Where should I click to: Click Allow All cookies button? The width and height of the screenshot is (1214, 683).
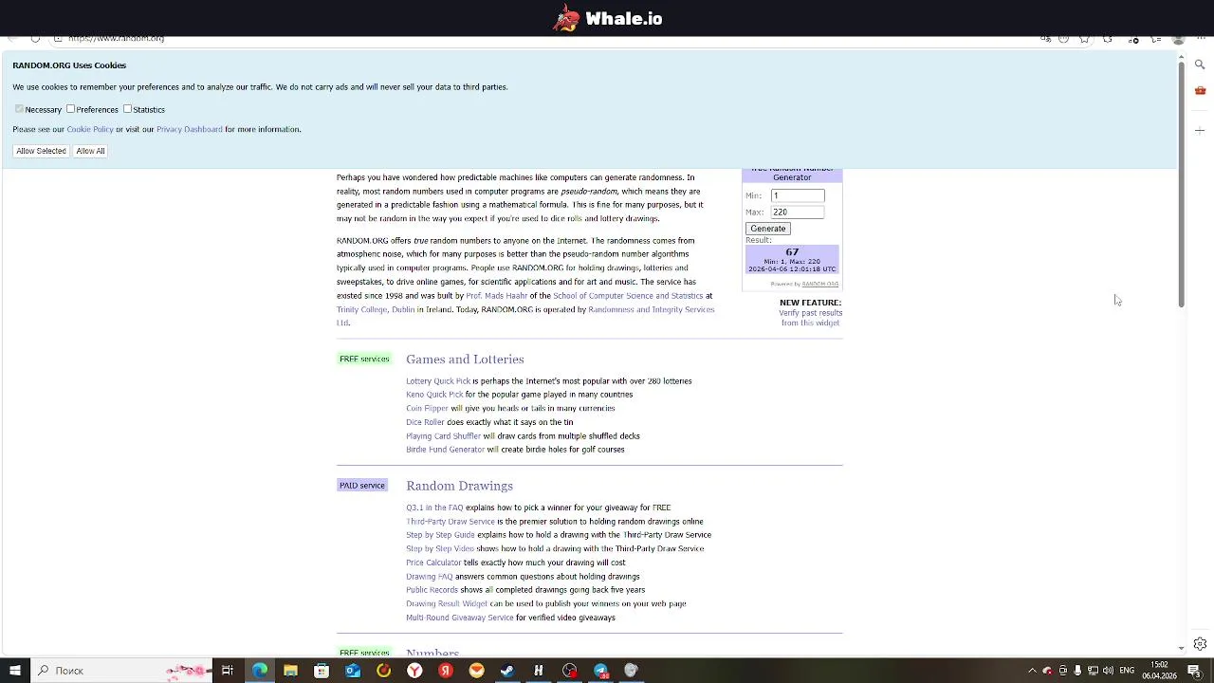point(90,151)
